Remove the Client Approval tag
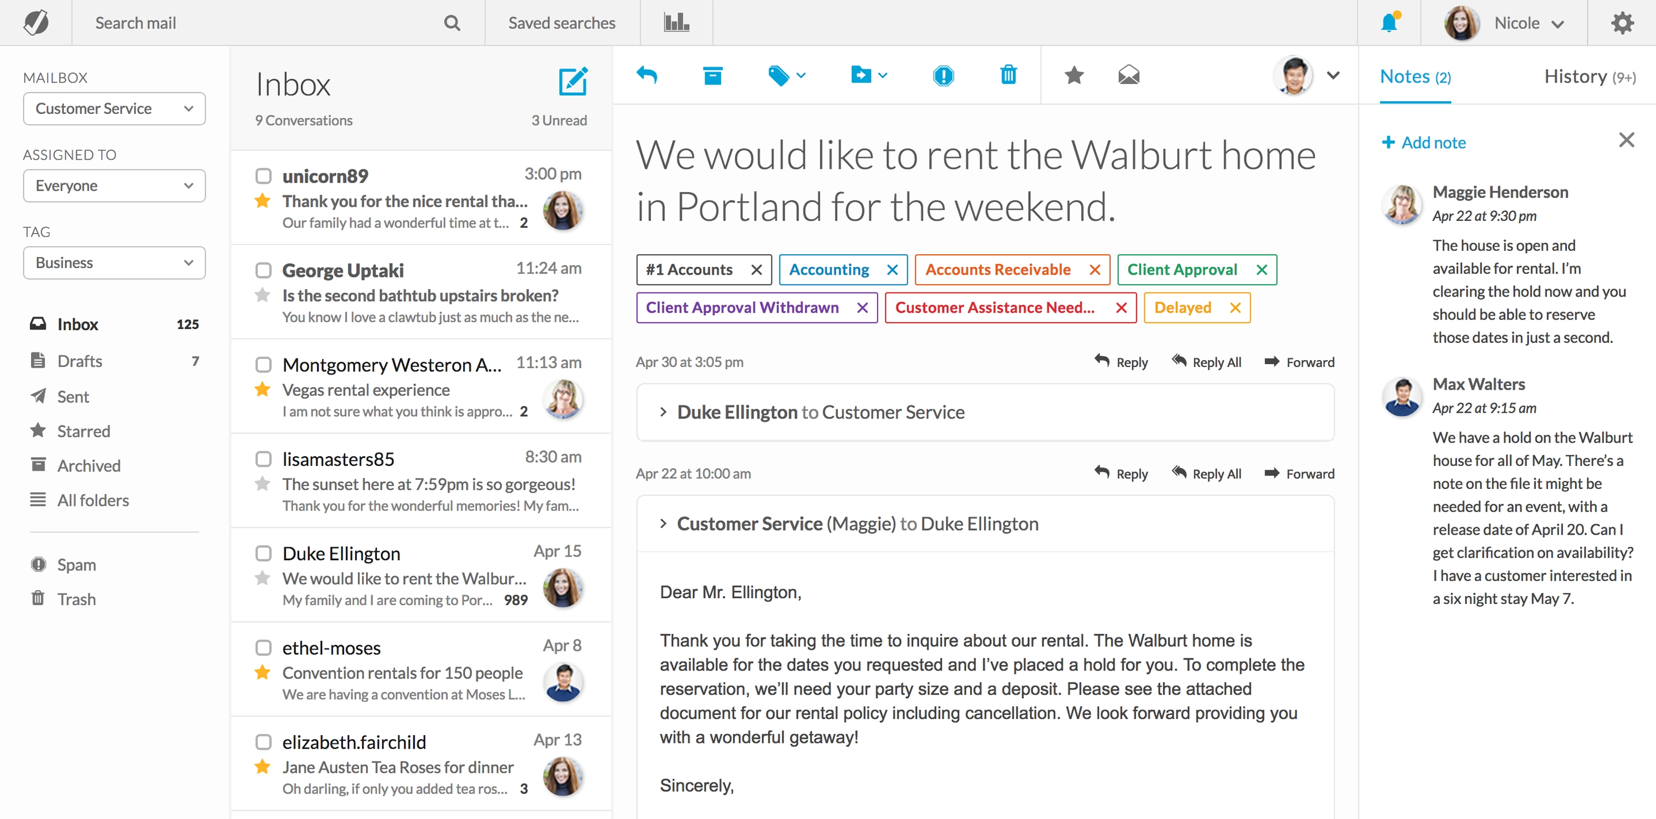The height and width of the screenshot is (819, 1656). pos(1261,270)
